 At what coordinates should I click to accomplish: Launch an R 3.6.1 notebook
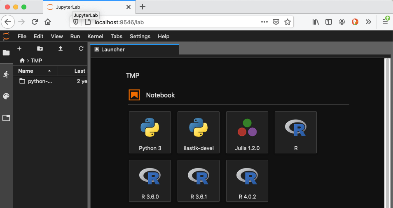(x=199, y=181)
